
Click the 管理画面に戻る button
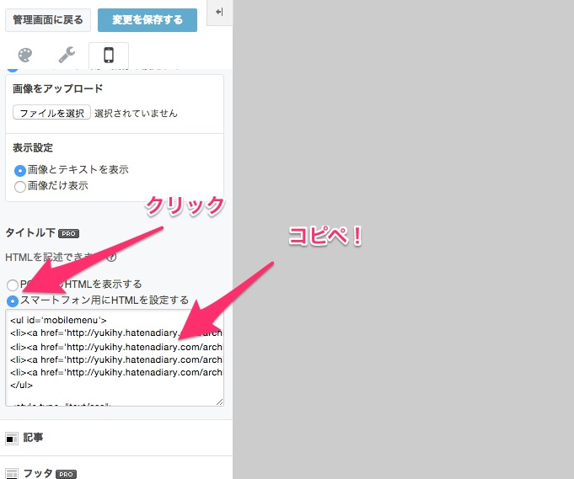click(x=48, y=19)
